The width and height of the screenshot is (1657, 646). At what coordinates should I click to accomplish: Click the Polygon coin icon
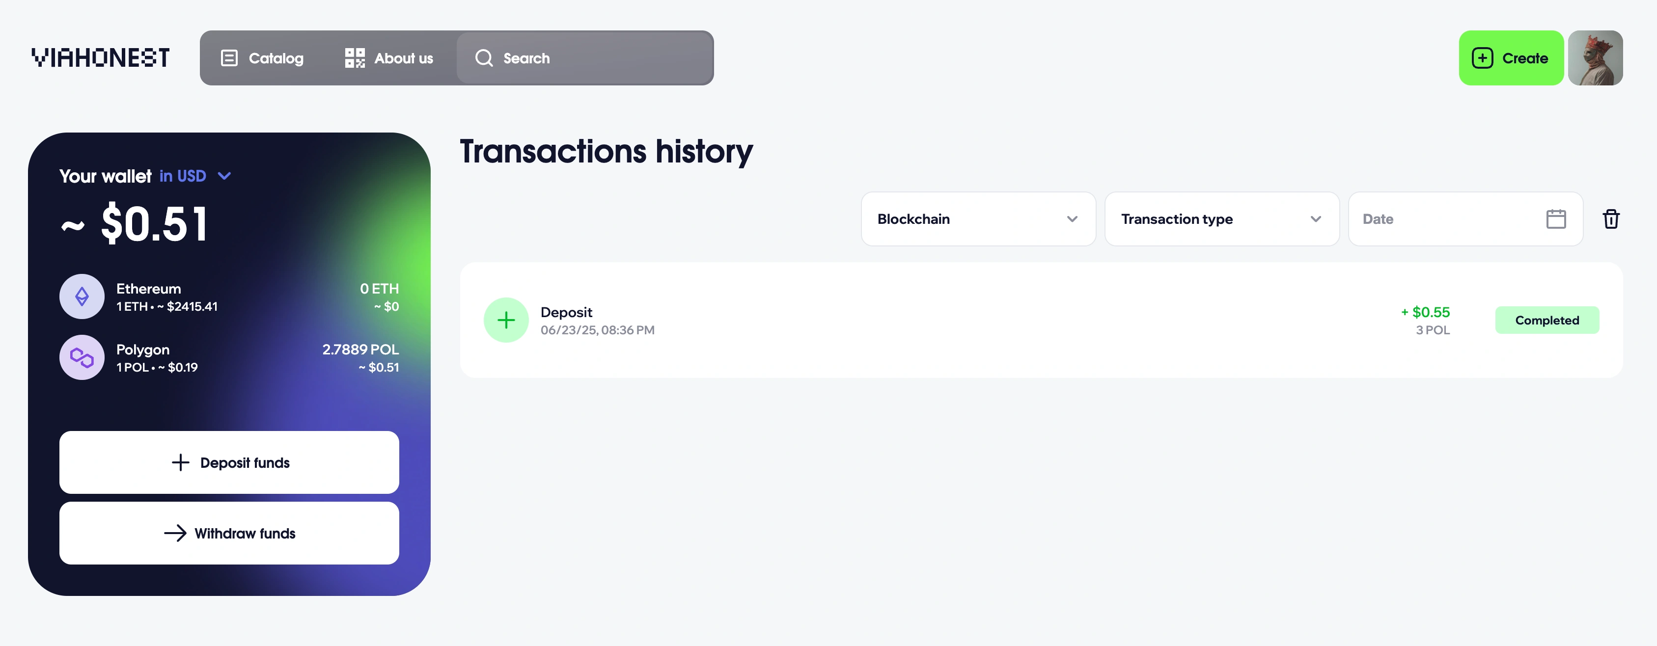point(82,357)
